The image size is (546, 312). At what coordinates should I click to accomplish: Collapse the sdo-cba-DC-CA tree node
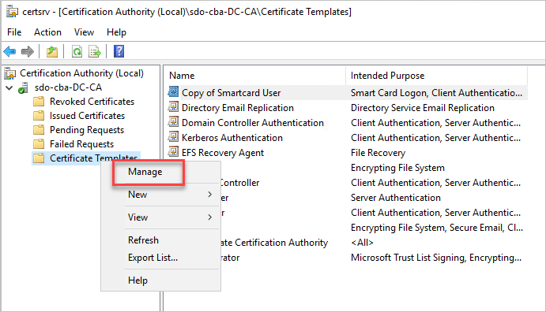tap(9, 87)
